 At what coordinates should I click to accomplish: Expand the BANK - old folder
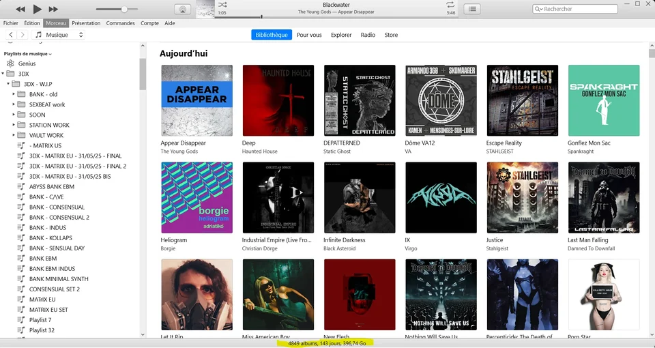(x=14, y=94)
